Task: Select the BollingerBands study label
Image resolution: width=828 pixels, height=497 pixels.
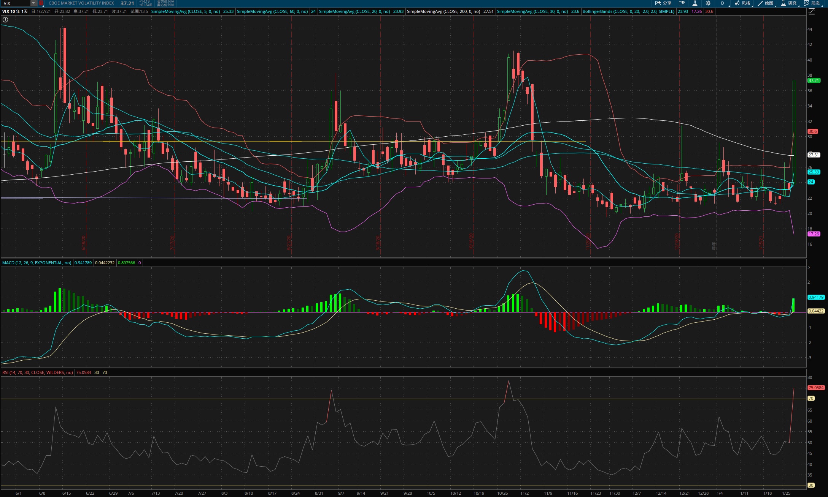Action: [629, 11]
